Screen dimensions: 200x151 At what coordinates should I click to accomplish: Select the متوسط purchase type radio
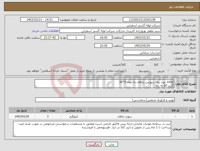pos(152,70)
